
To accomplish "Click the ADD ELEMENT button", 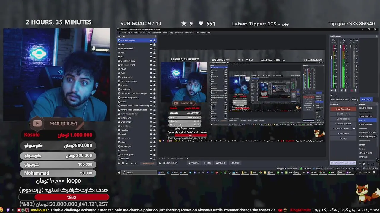I will pos(148,163).
